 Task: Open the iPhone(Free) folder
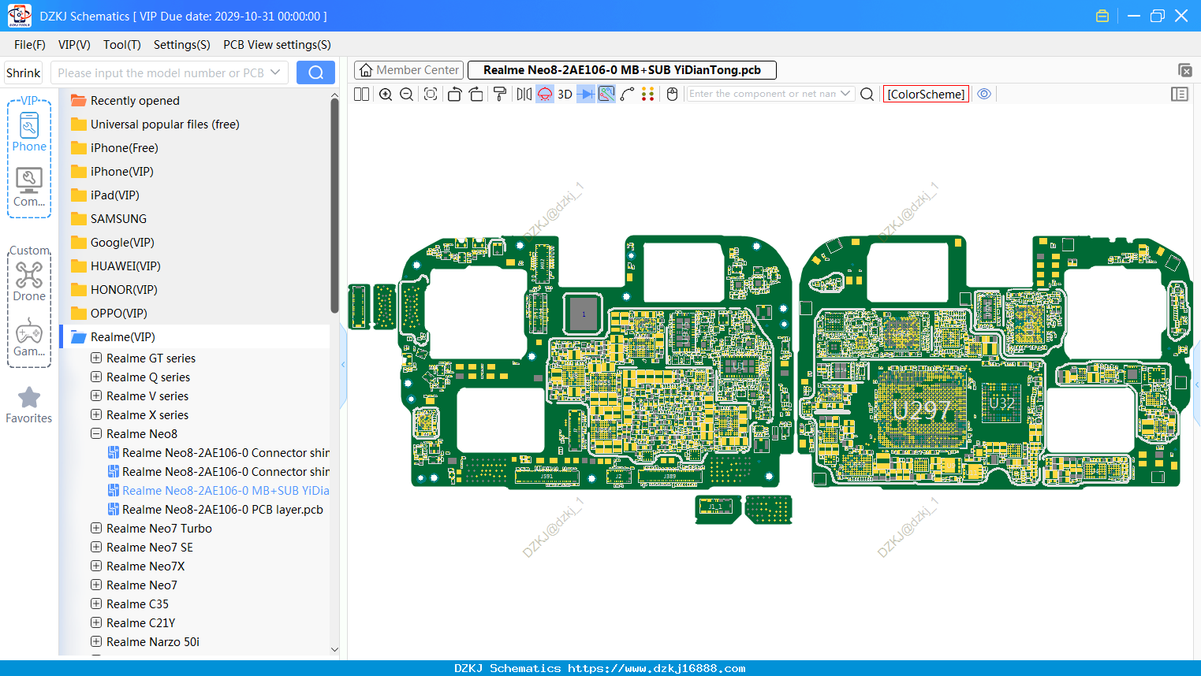[x=114, y=148]
